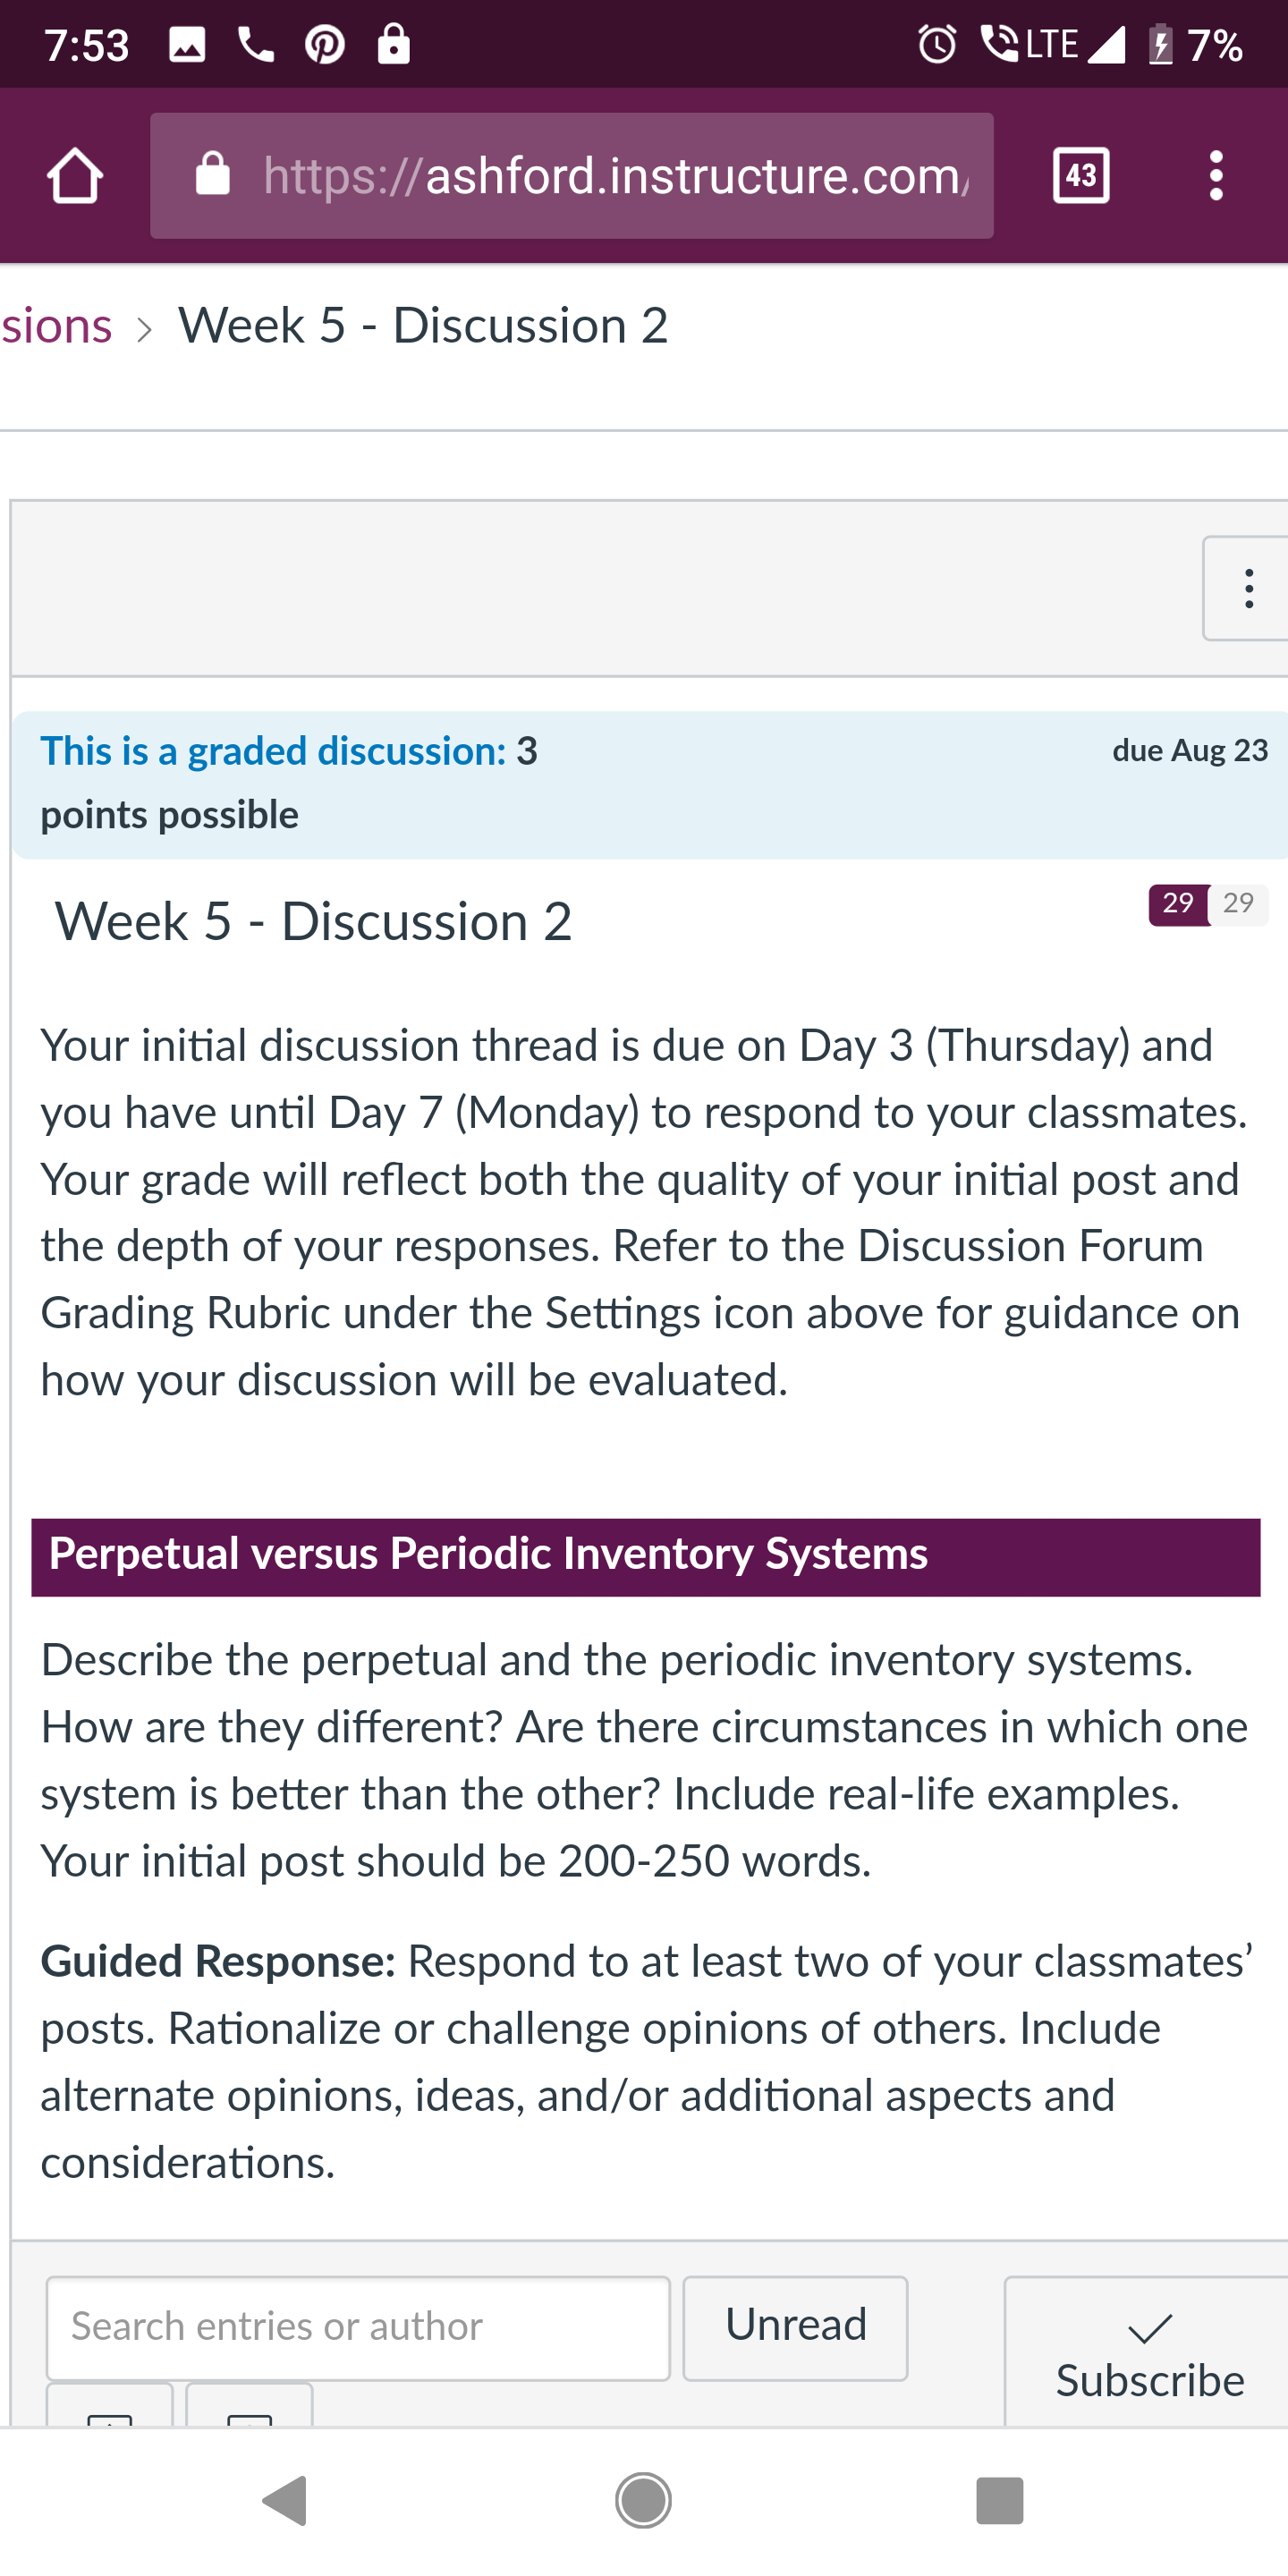Tap the Android home circle button

643,2501
